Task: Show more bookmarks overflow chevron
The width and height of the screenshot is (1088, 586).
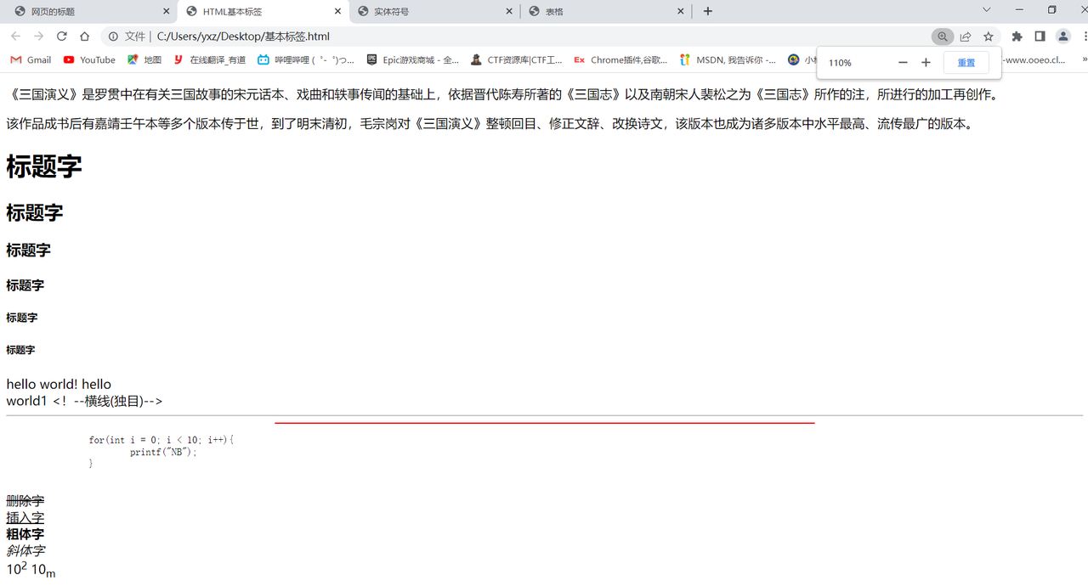Action: (1084, 60)
